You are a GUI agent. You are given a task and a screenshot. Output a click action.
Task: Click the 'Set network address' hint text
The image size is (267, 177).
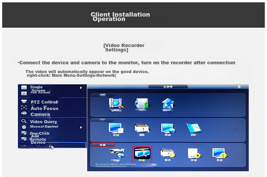click(x=116, y=165)
